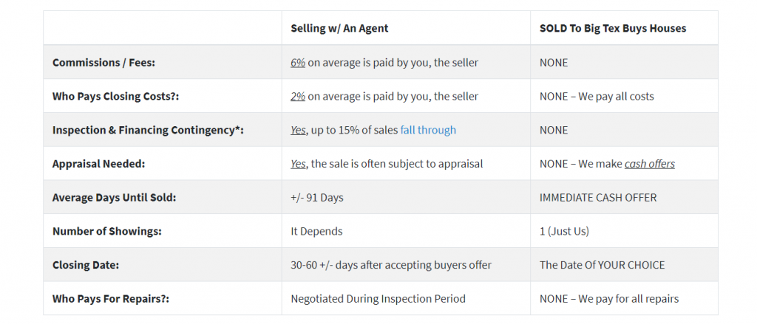Click 'Average Days Until Sold:' label
The height and width of the screenshot is (324, 757).
point(115,198)
